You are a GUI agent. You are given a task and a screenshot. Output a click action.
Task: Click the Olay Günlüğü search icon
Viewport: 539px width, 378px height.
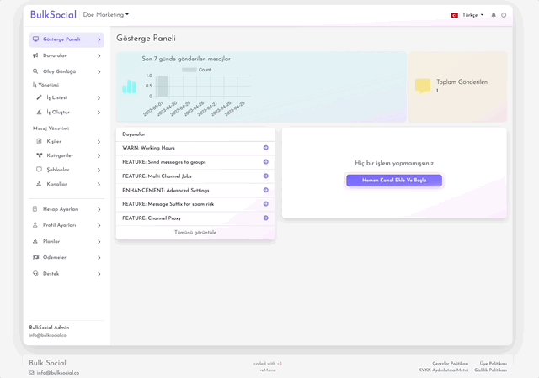click(x=35, y=71)
